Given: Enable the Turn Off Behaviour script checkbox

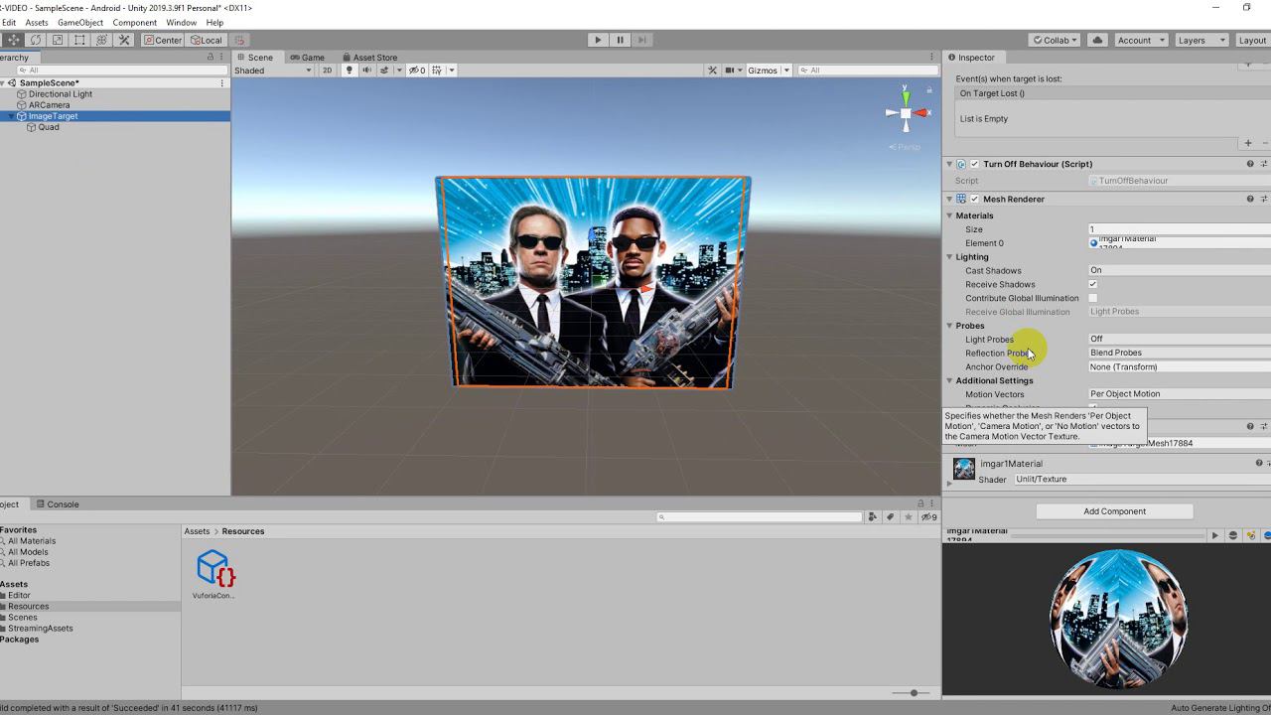Looking at the screenshot, I should click(974, 164).
